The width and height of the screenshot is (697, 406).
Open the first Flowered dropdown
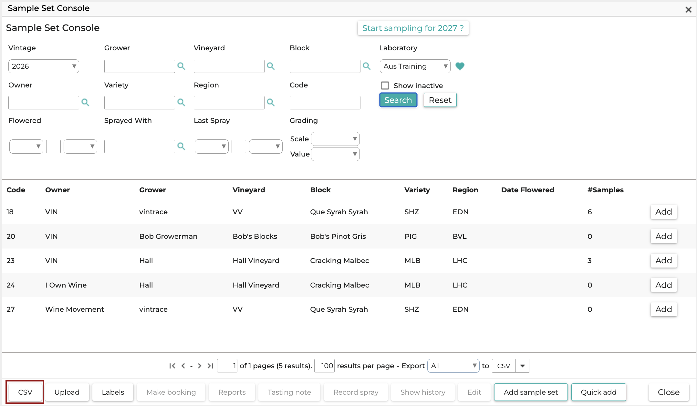(x=26, y=146)
